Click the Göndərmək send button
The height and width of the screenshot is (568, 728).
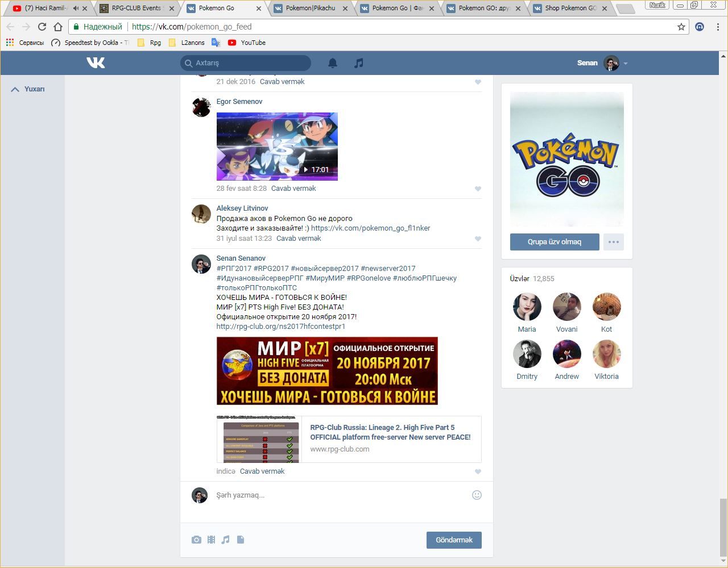tap(454, 540)
